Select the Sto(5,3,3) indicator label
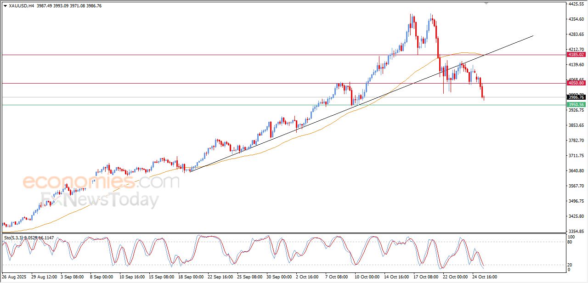 pyautogui.click(x=15, y=238)
